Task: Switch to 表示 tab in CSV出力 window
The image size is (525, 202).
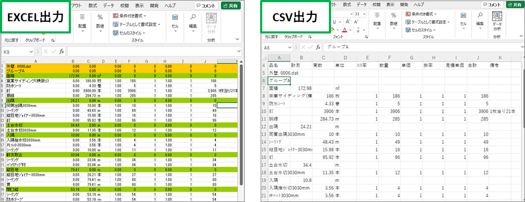Action: (390, 5)
